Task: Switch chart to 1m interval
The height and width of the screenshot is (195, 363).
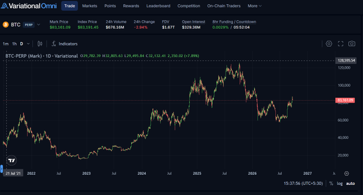Action: coord(5,44)
